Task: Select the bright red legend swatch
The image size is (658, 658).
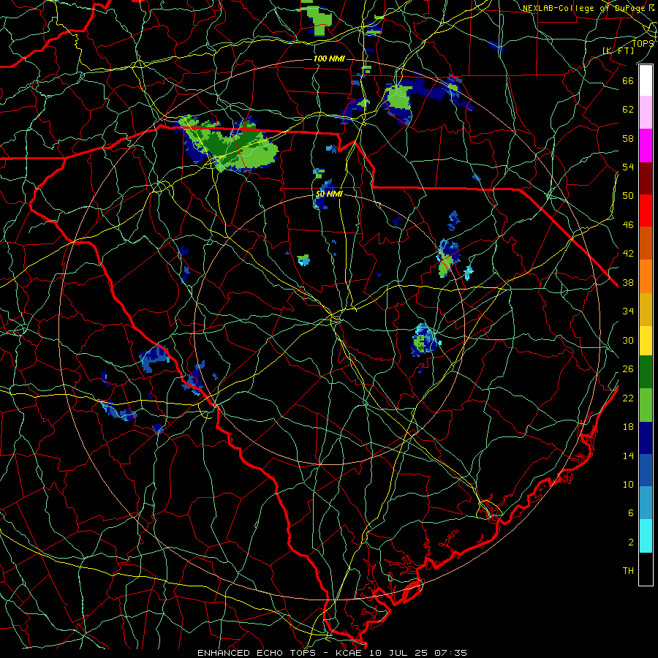Action: [646, 211]
